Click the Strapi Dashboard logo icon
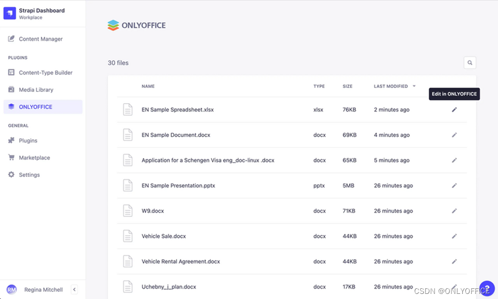The image size is (498, 299). tap(10, 13)
